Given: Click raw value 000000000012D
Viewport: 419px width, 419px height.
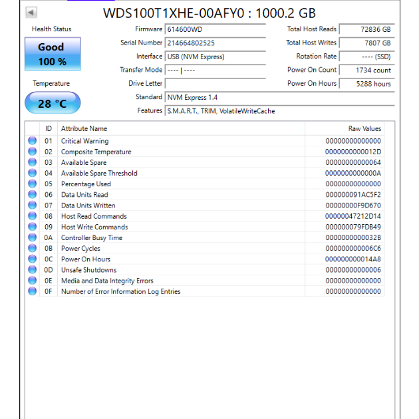Looking at the screenshot, I should click(353, 152).
